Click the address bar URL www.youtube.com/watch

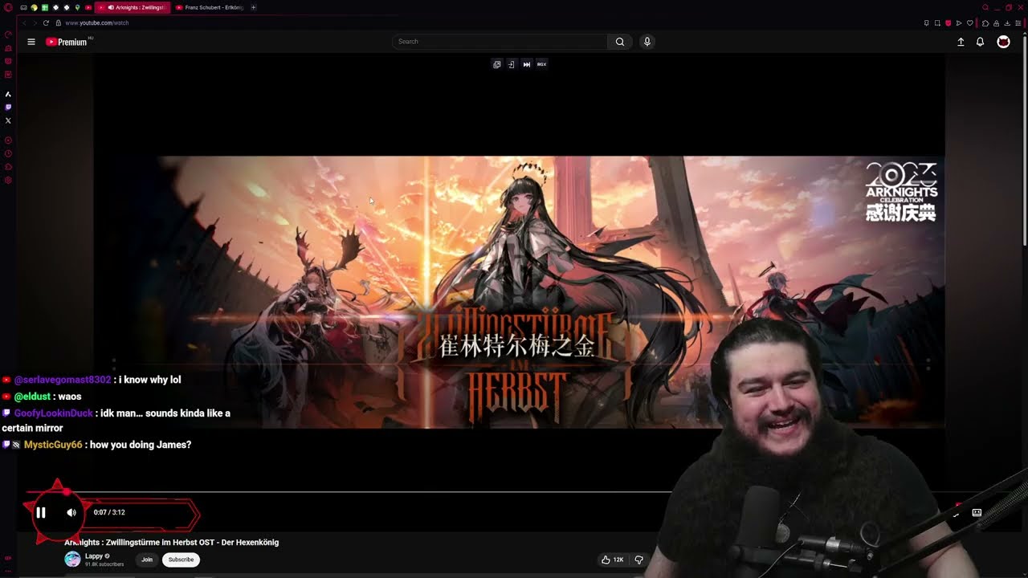click(x=96, y=22)
